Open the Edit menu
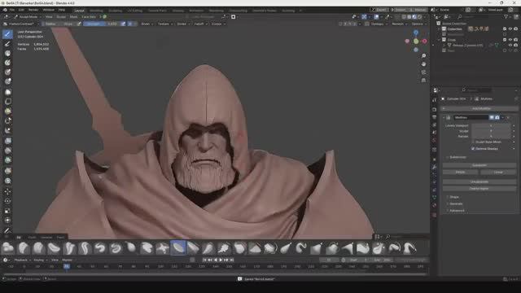521x293 pixels. [21, 10]
